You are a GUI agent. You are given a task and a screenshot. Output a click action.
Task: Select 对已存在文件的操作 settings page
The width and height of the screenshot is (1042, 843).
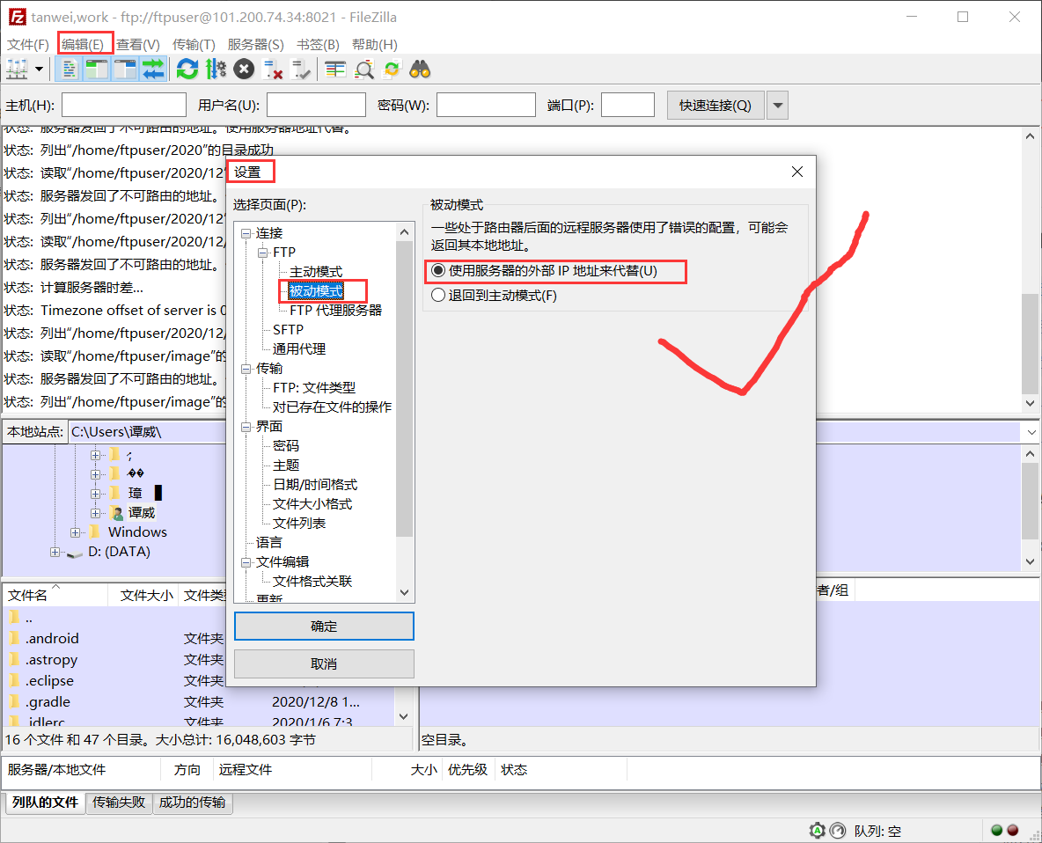(332, 407)
